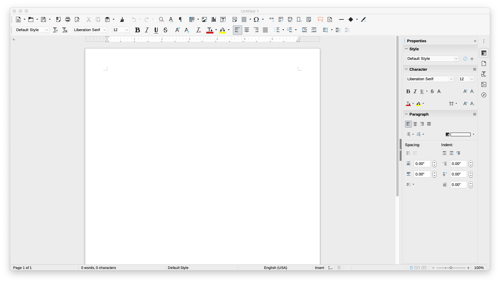
Task: Click the Show Draw Functions icon
Action: click(364, 19)
